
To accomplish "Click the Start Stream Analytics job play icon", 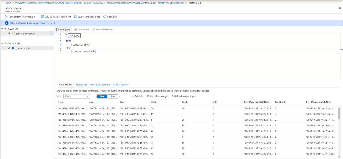I will click(6, 17).
